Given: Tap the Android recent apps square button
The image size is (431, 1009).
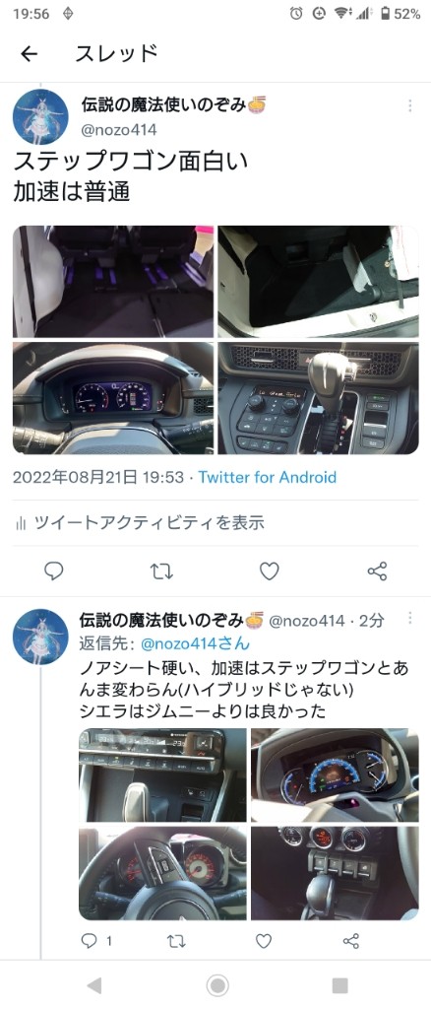Looking at the screenshot, I should click(x=339, y=984).
